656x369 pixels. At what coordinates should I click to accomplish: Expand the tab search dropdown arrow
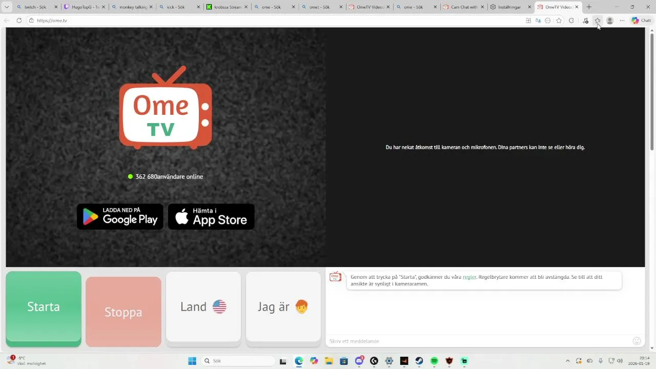7,7
